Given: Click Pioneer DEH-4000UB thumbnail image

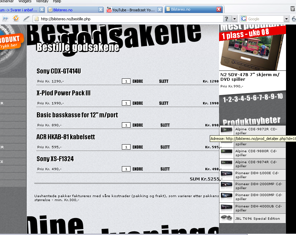Looking at the screenshot, I should pos(226,207).
